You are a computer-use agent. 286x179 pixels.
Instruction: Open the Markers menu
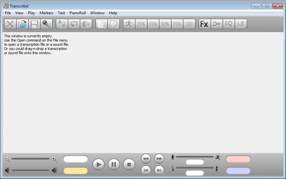[46, 13]
